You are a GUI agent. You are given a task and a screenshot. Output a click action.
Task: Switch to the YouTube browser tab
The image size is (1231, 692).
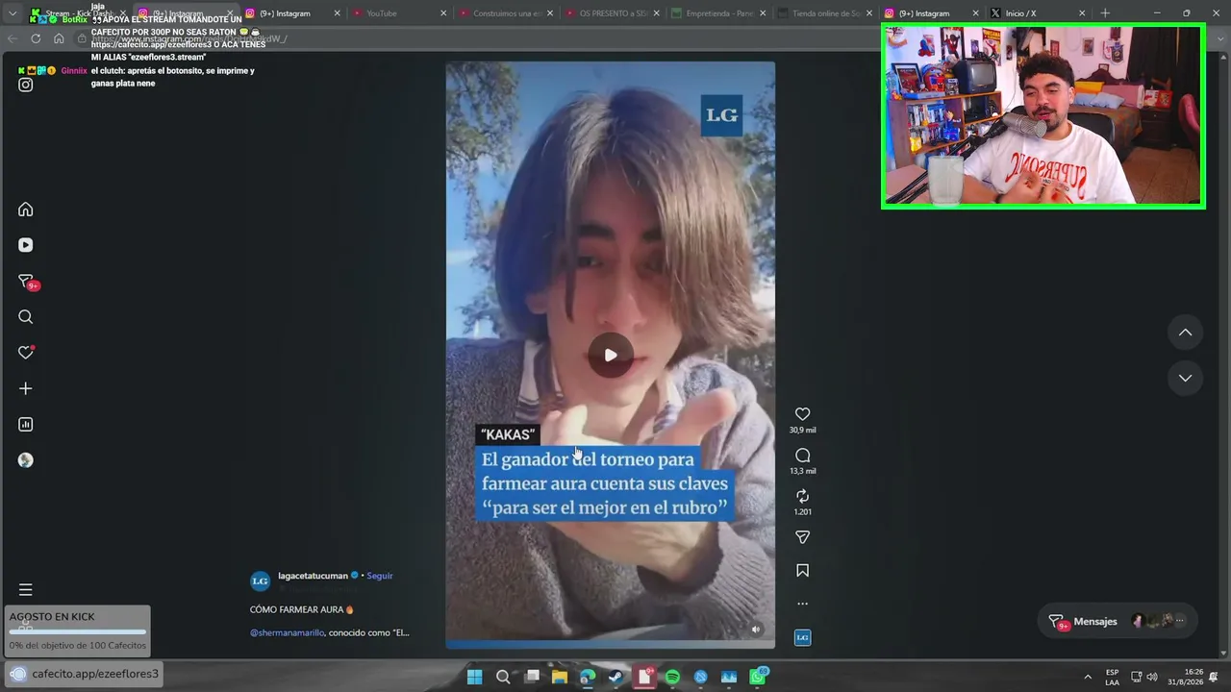pos(399,13)
